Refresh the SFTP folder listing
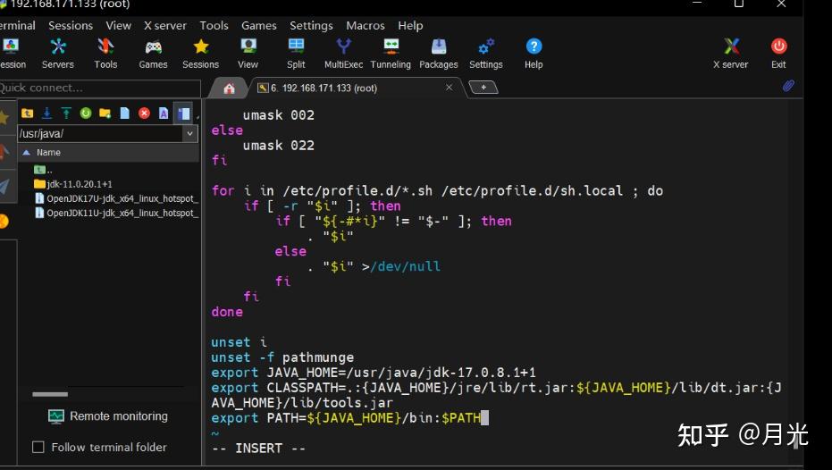832x470 pixels. [86, 113]
